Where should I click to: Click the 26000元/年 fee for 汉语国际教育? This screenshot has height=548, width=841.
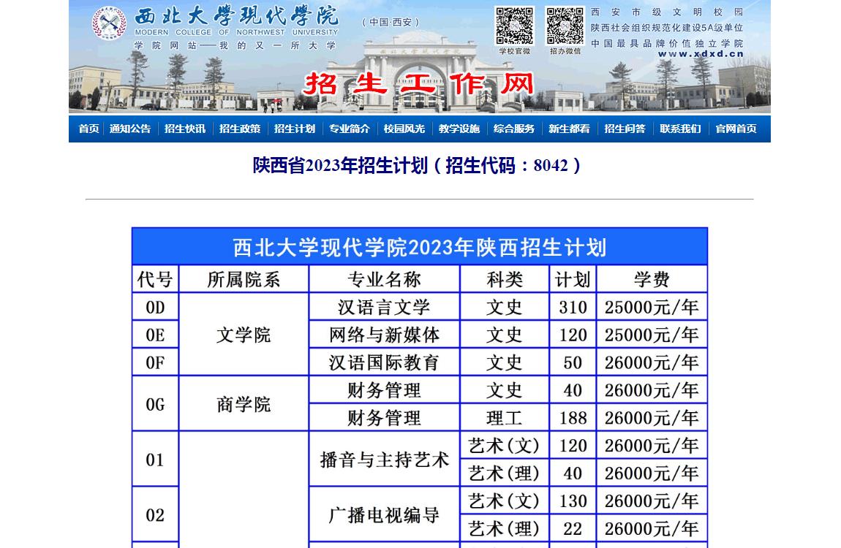tap(652, 362)
